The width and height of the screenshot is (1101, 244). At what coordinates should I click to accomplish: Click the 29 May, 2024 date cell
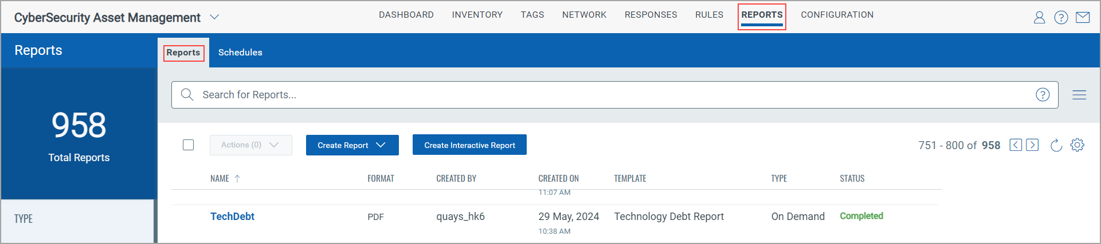pyautogui.click(x=569, y=217)
